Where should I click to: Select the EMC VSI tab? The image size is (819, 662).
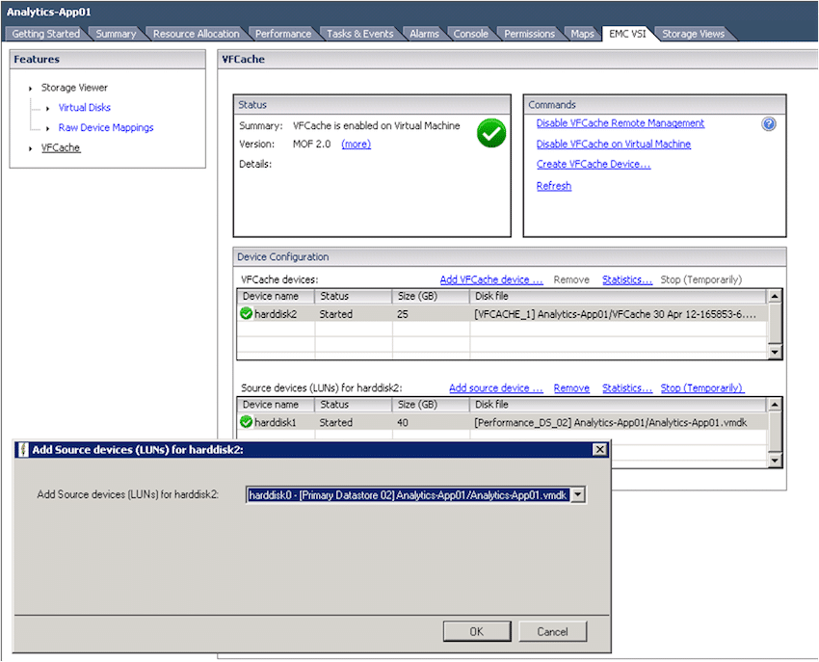coord(627,34)
